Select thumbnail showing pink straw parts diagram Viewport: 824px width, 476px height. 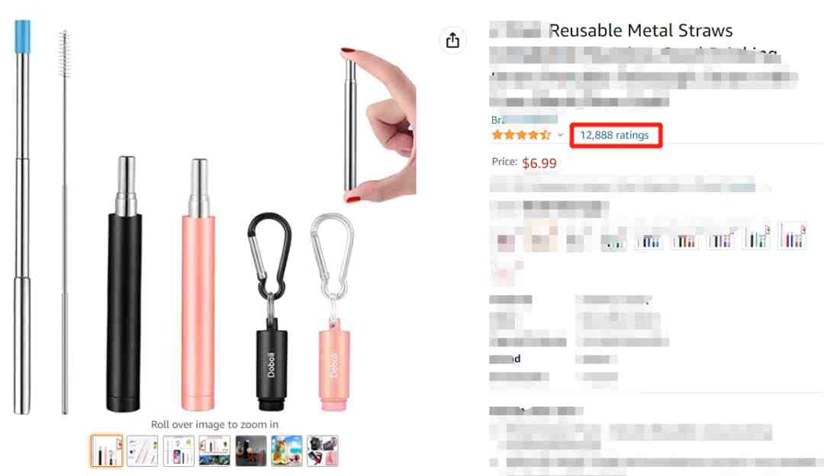(143, 451)
